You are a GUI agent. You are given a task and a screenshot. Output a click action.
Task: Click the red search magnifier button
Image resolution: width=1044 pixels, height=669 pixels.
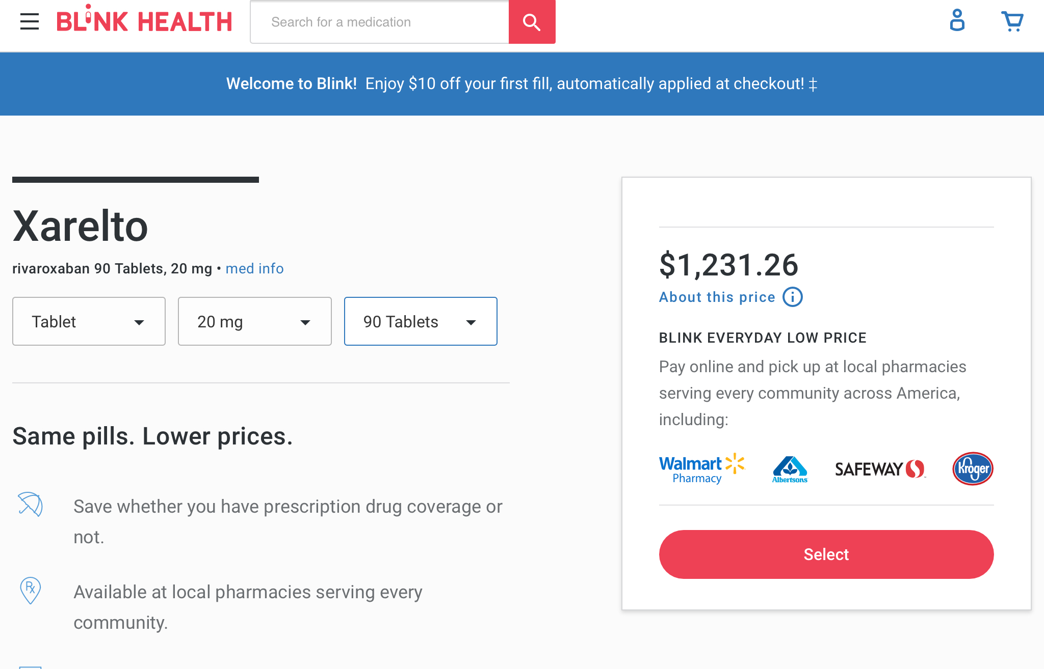[x=532, y=22]
